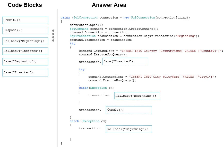The image size is (224, 147).
Task: Click the Commit(); answer slot in code
Action: pos(129,110)
